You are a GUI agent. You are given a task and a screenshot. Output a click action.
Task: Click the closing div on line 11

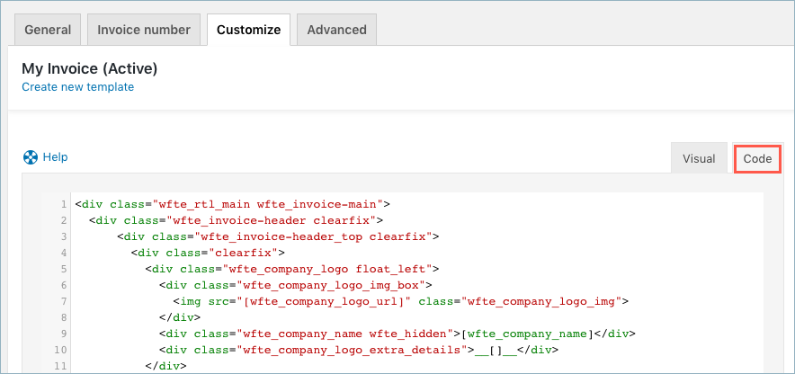165,367
